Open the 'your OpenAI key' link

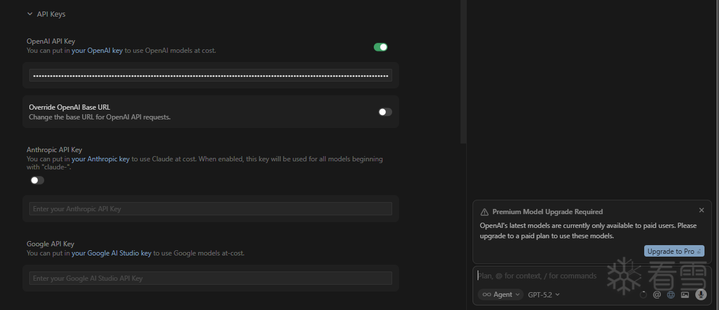click(97, 51)
